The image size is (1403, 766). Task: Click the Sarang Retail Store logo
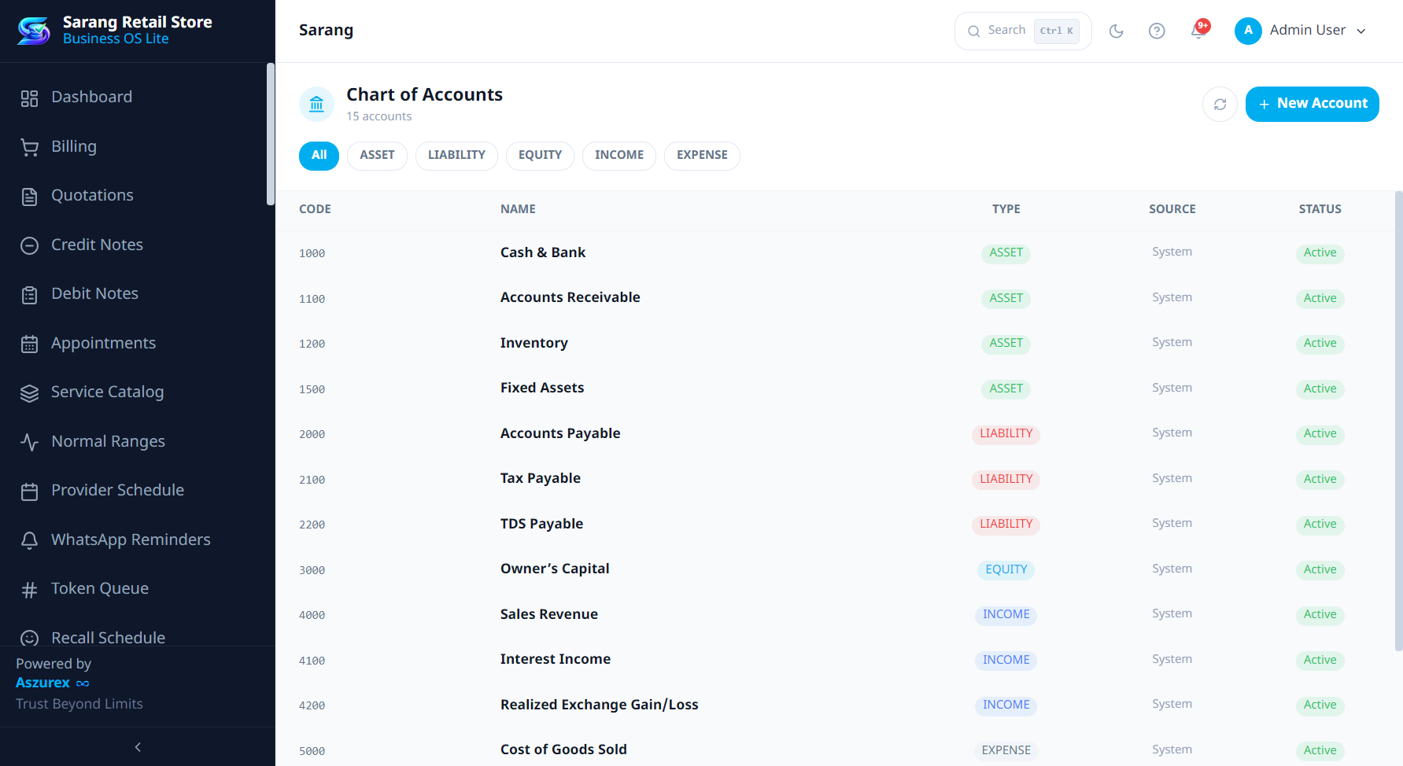[34, 31]
